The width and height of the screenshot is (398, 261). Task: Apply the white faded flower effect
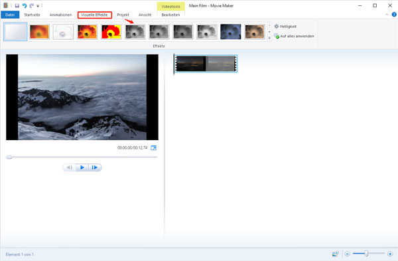63,32
